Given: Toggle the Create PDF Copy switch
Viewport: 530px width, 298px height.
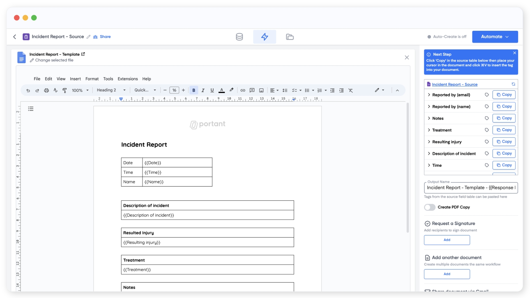Looking at the screenshot, I should pos(430,207).
